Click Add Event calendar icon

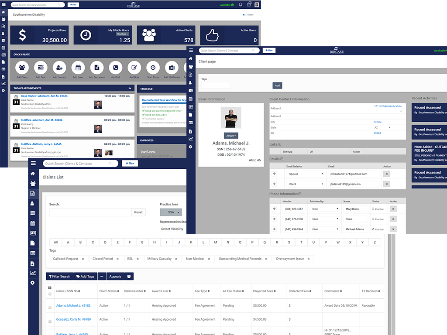78,68
